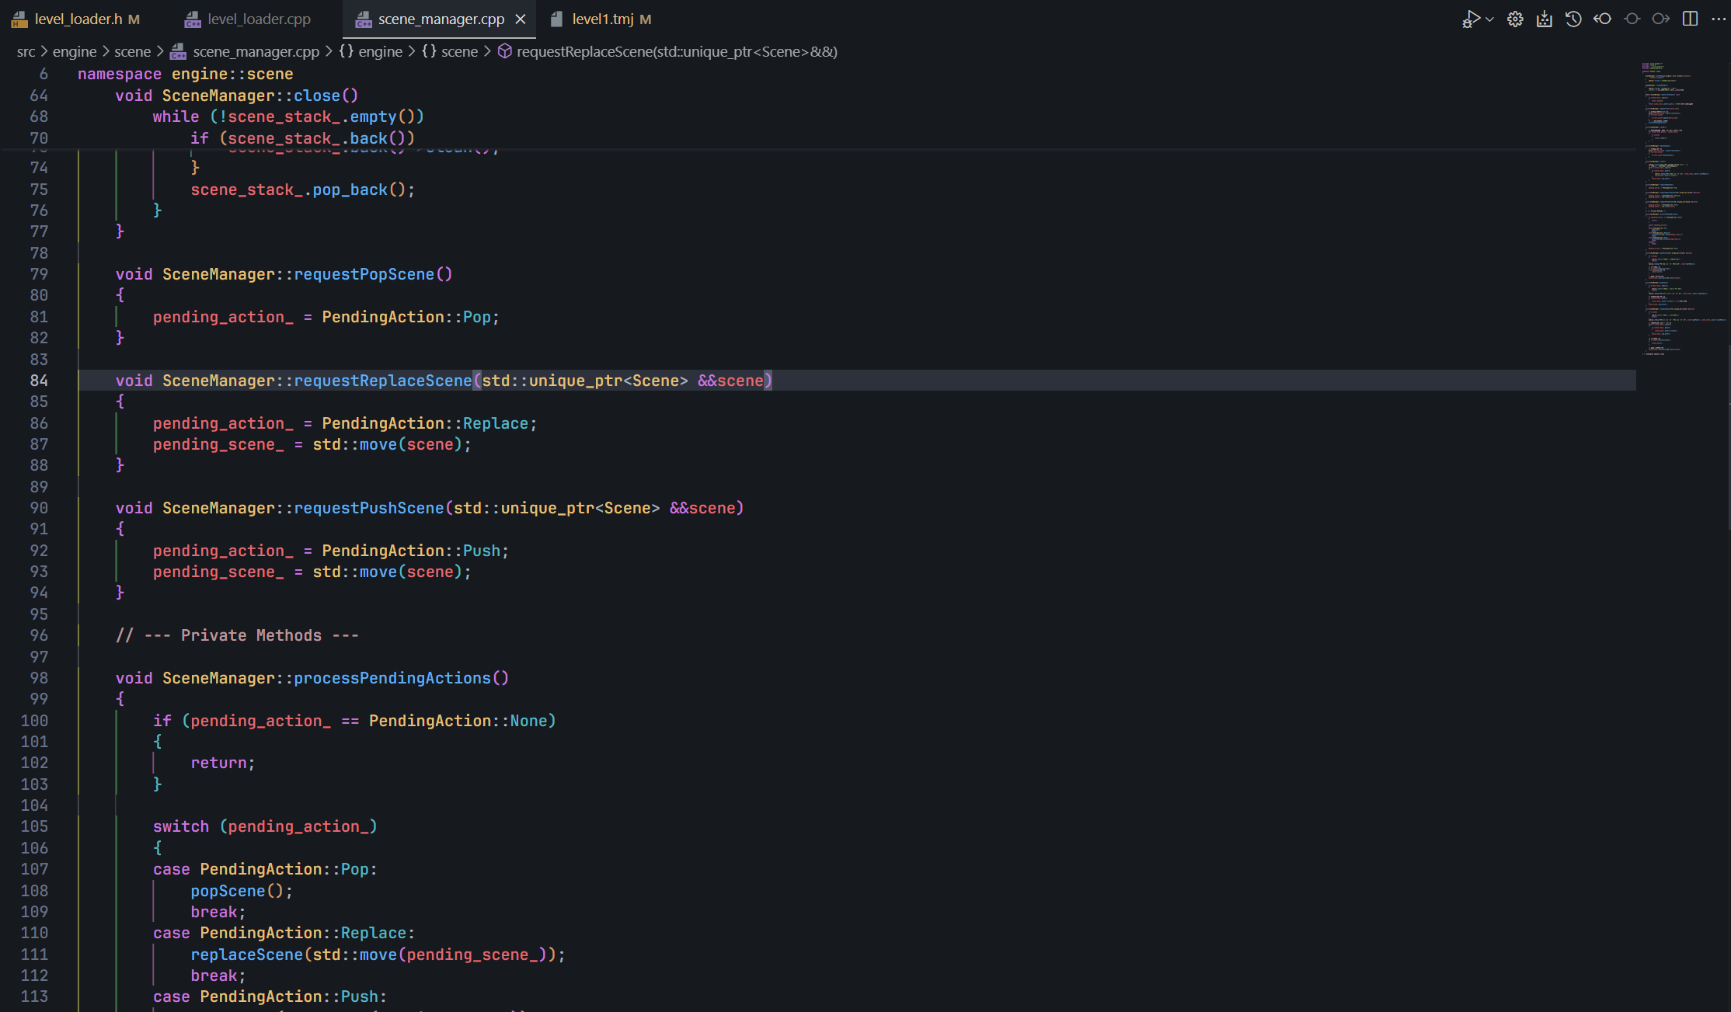
Task: Split the editor using the split icon
Action: coord(1691,19)
